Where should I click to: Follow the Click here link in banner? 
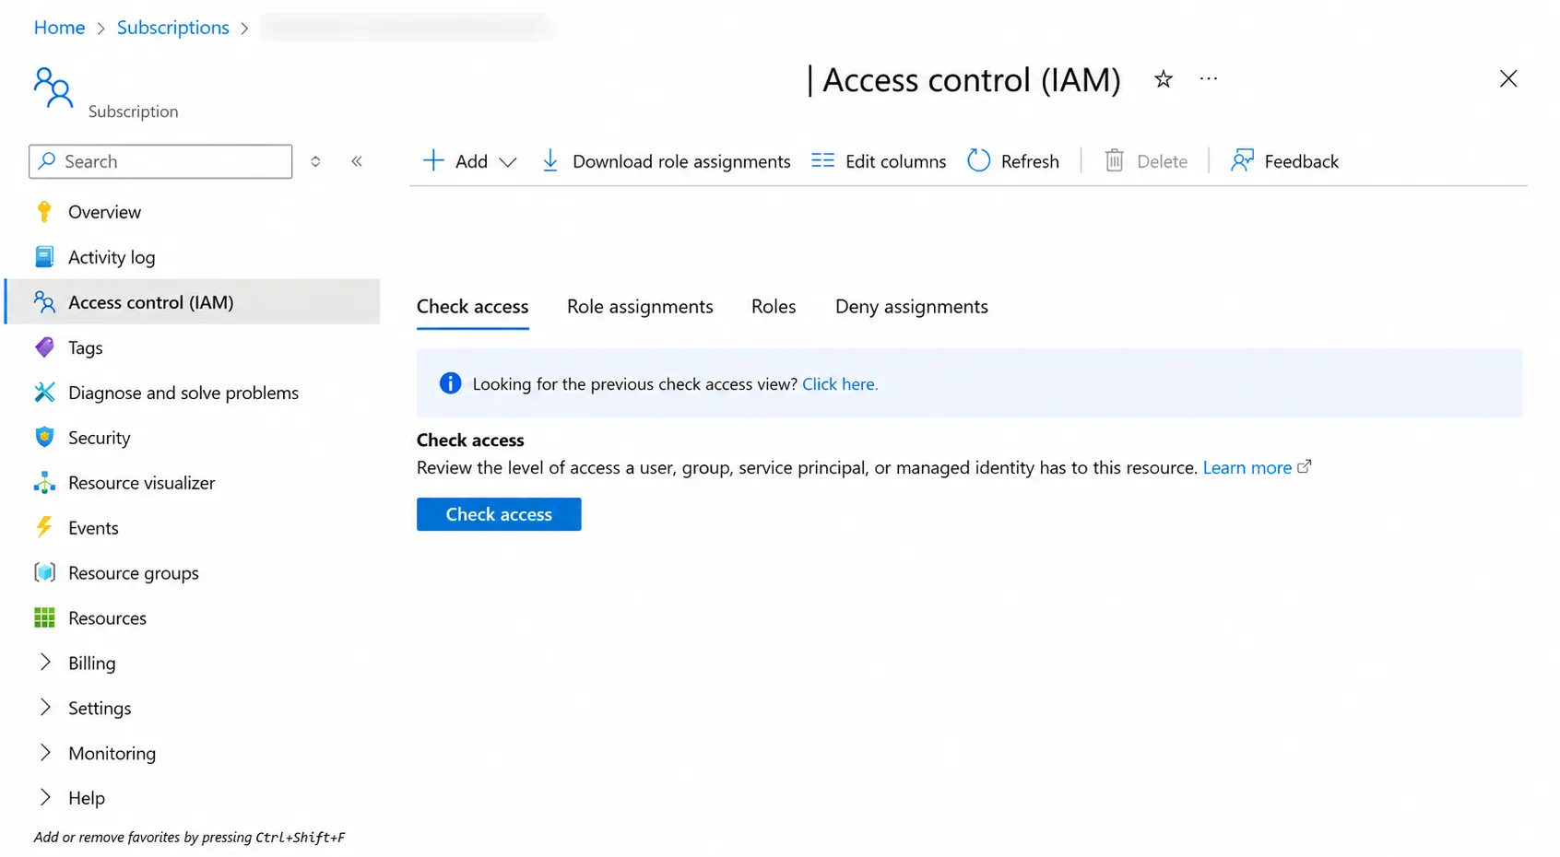click(x=840, y=384)
